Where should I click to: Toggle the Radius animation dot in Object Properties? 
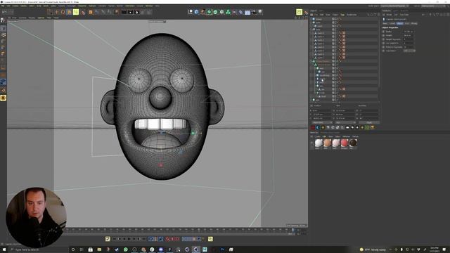click(x=383, y=32)
